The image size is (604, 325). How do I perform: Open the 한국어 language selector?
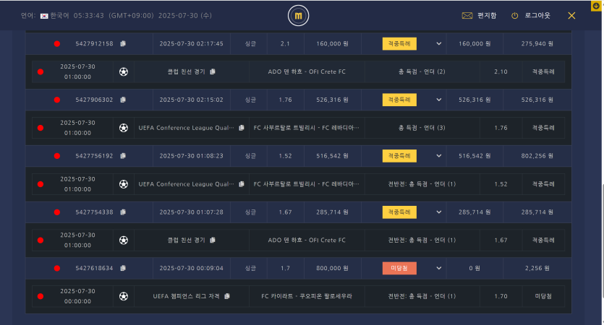click(x=55, y=16)
